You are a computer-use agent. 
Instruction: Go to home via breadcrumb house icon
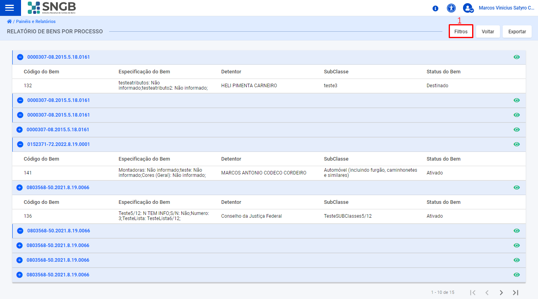click(x=9, y=21)
